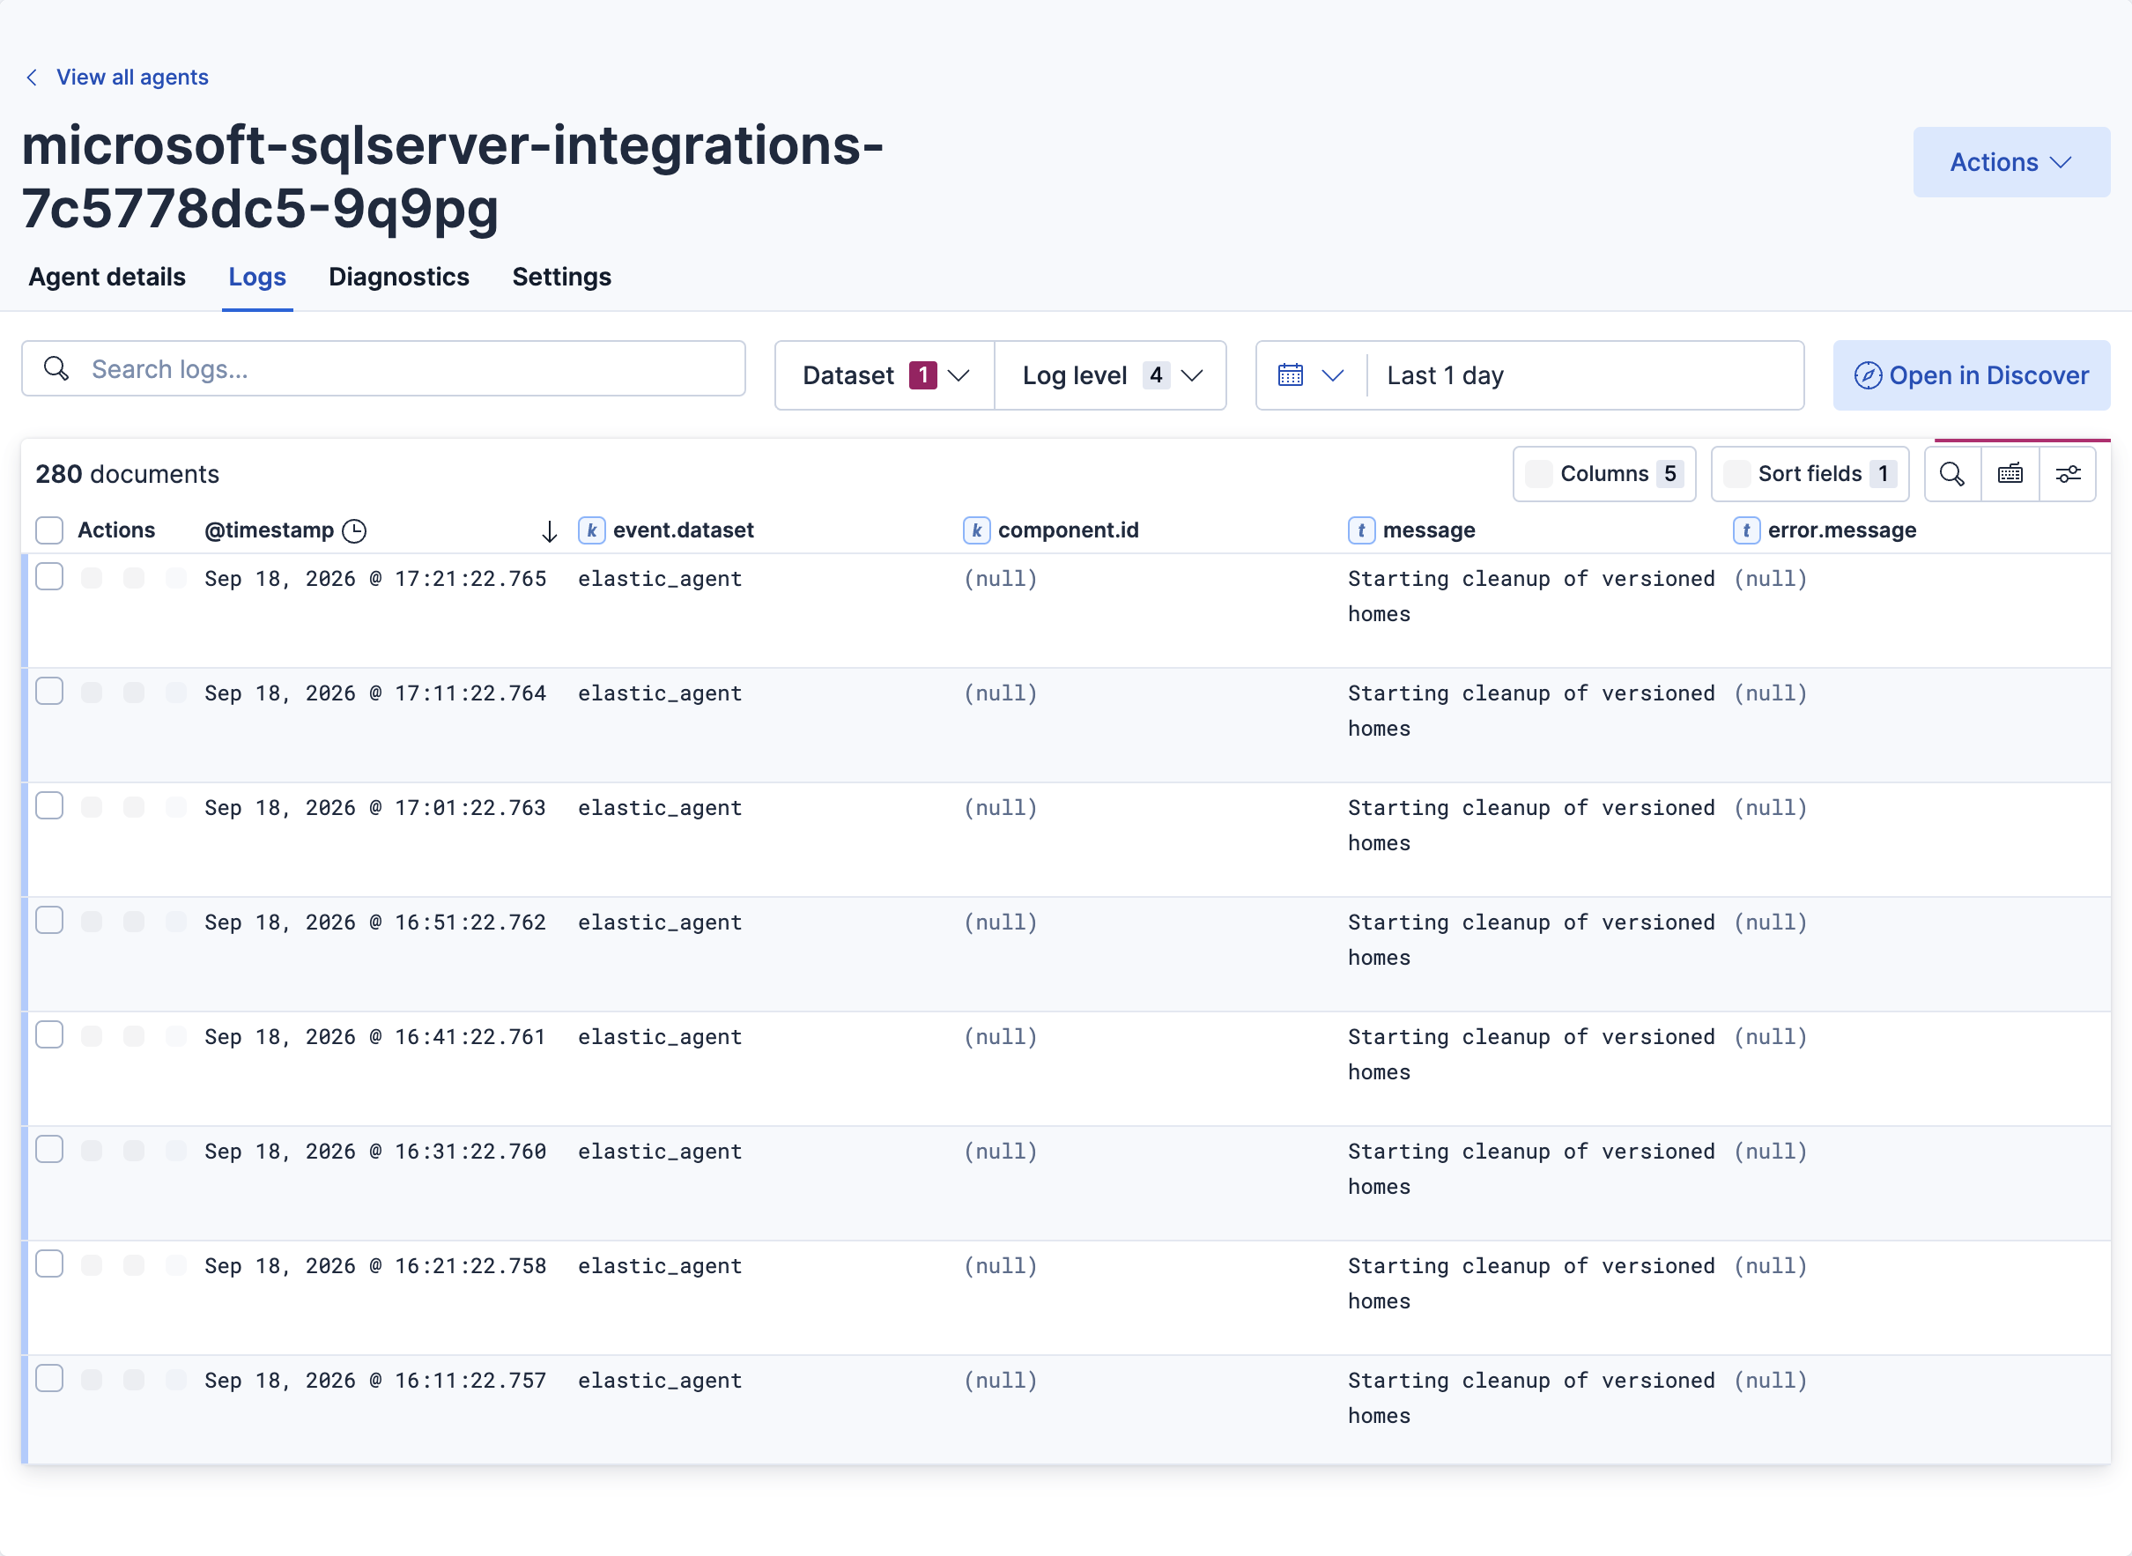This screenshot has height=1556, width=2132.
Task: Click third action icon in row 16:51:22.762
Action: click(176, 921)
